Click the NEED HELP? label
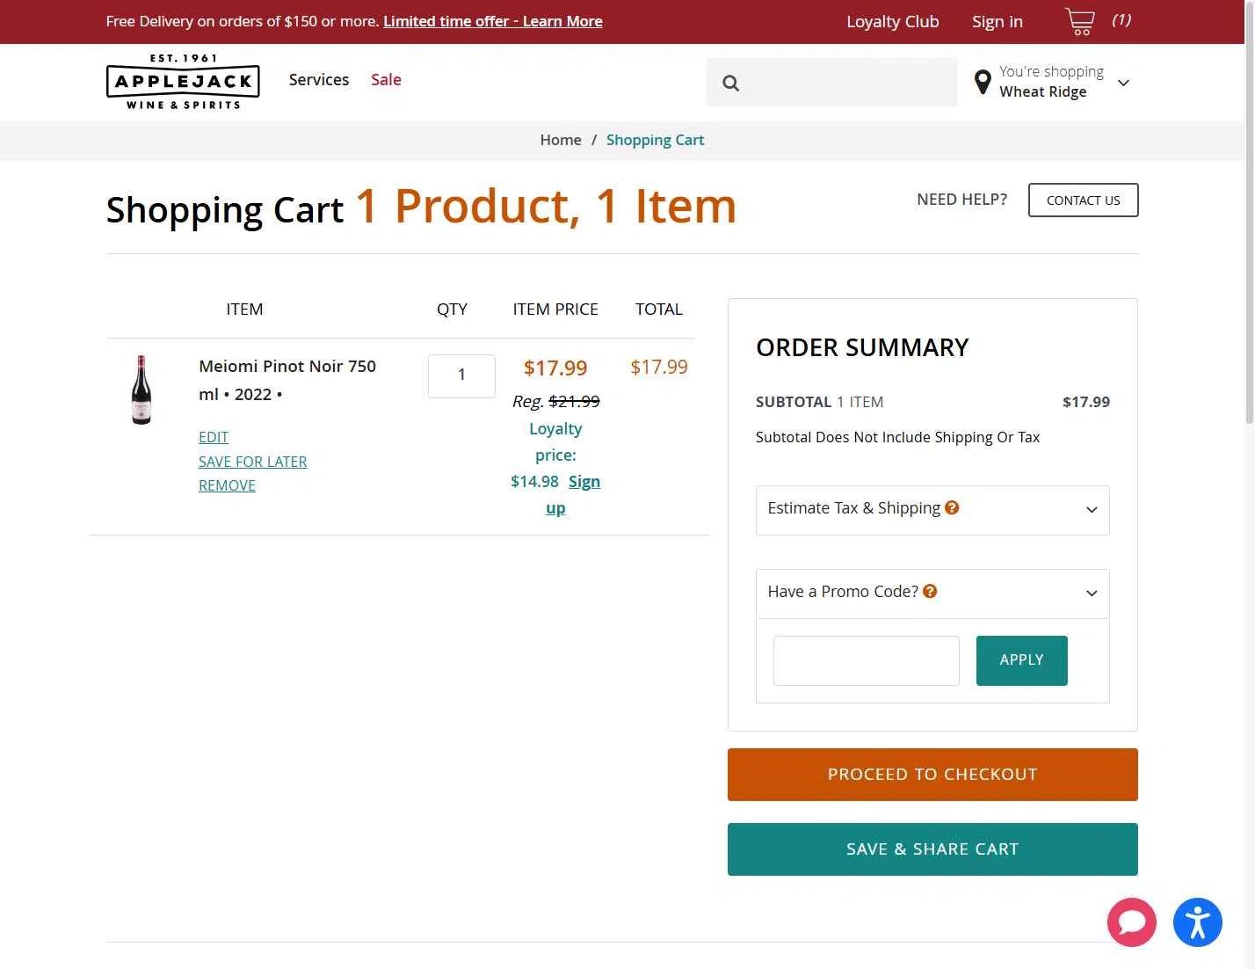 coord(962,200)
